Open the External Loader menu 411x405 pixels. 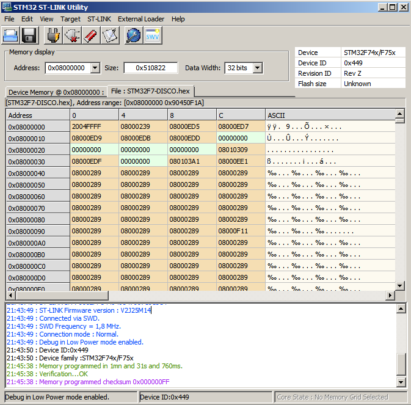click(141, 19)
